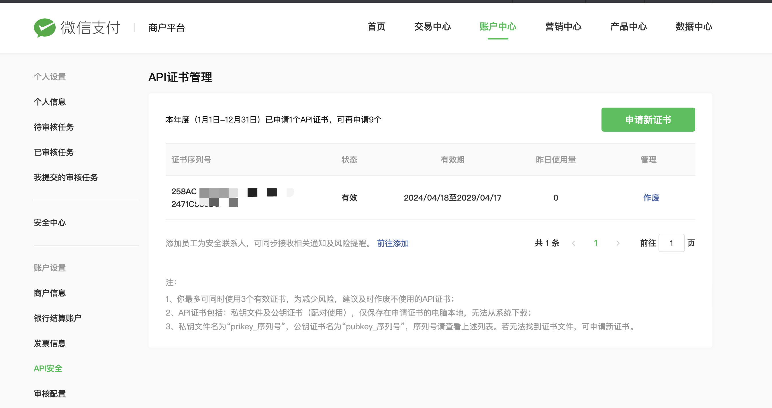Go to the 营销中心 tab
Image resolution: width=772 pixels, height=408 pixels.
[x=563, y=27]
